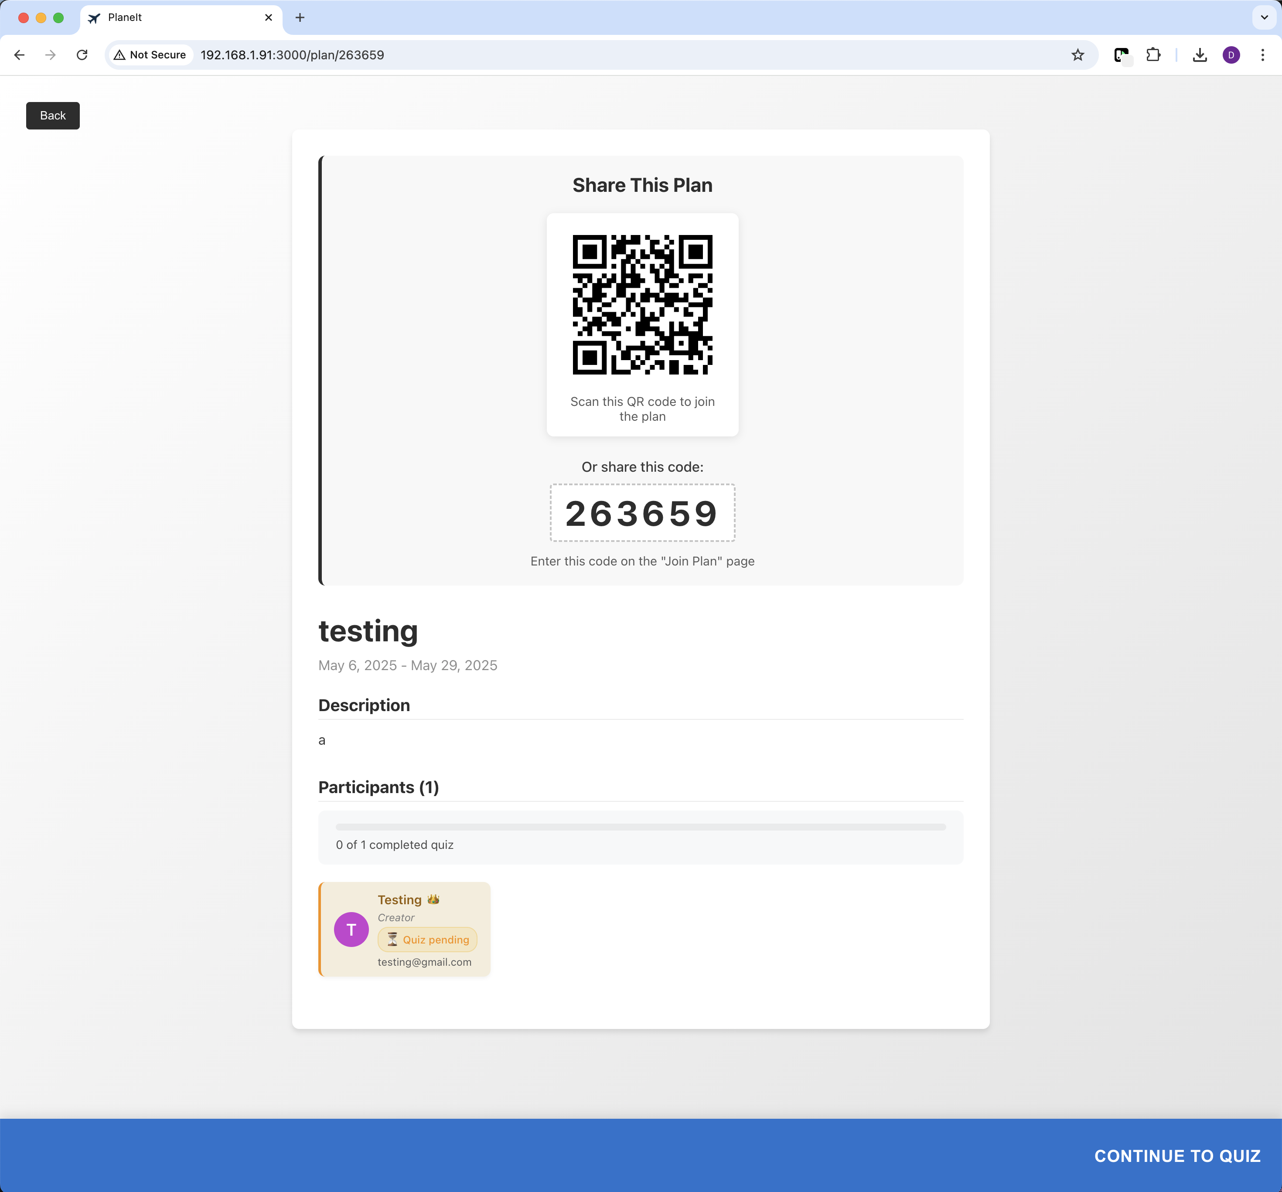Click the Not Secure site info chip
Image resolution: width=1282 pixels, height=1192 pixels.
click(x=150, y=55)
